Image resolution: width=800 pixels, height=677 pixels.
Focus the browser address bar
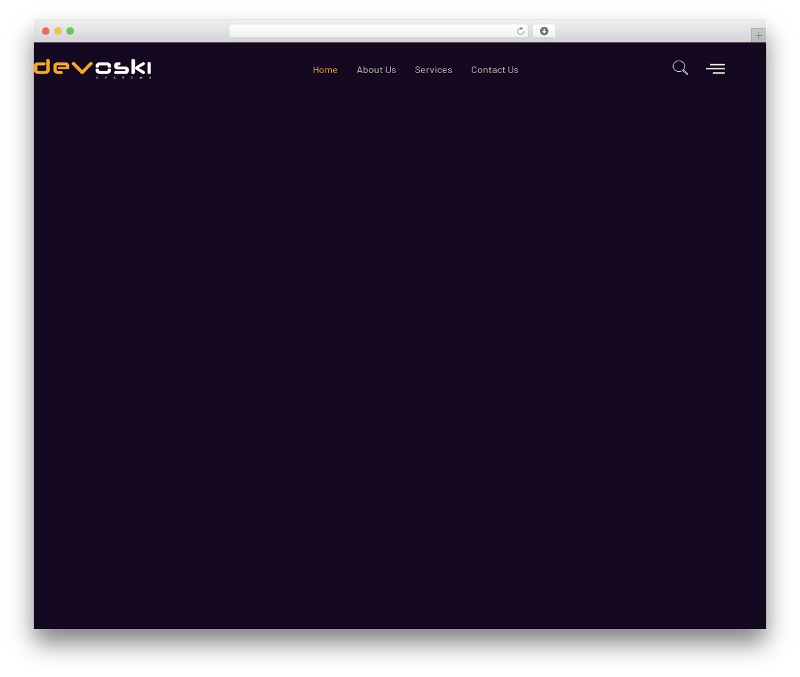378,31
